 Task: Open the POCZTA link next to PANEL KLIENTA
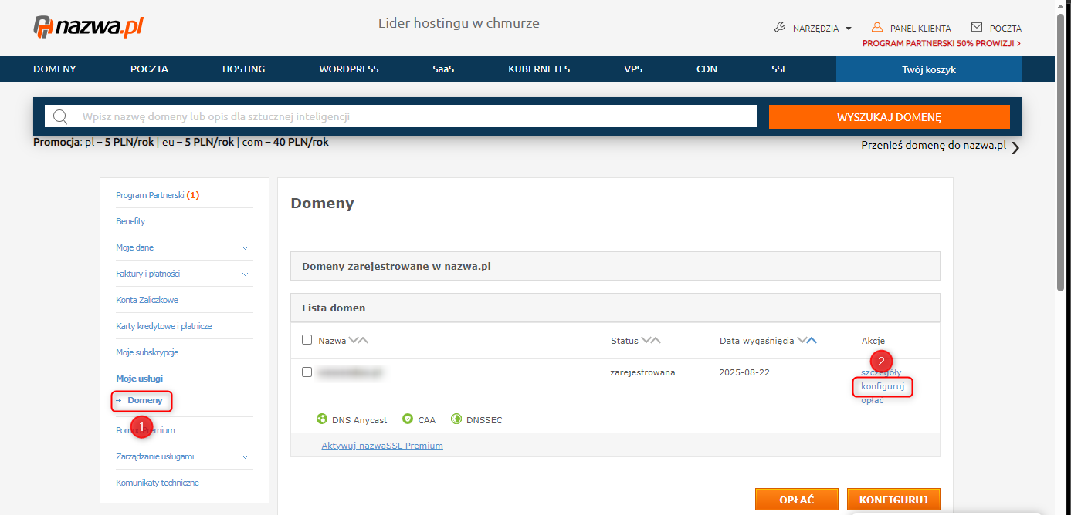click(x=1005, y=29)
